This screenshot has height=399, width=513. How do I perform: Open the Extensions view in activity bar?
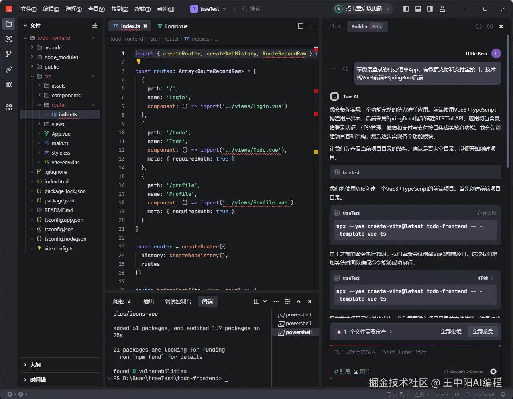[9, 107]
